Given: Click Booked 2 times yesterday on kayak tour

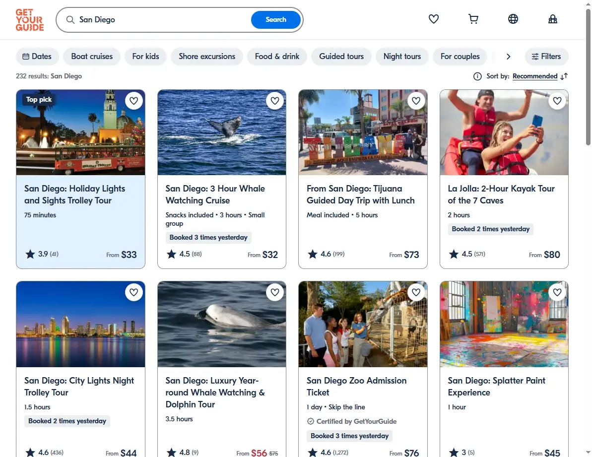Looking at the screenshot, I should tap(490, 229).
